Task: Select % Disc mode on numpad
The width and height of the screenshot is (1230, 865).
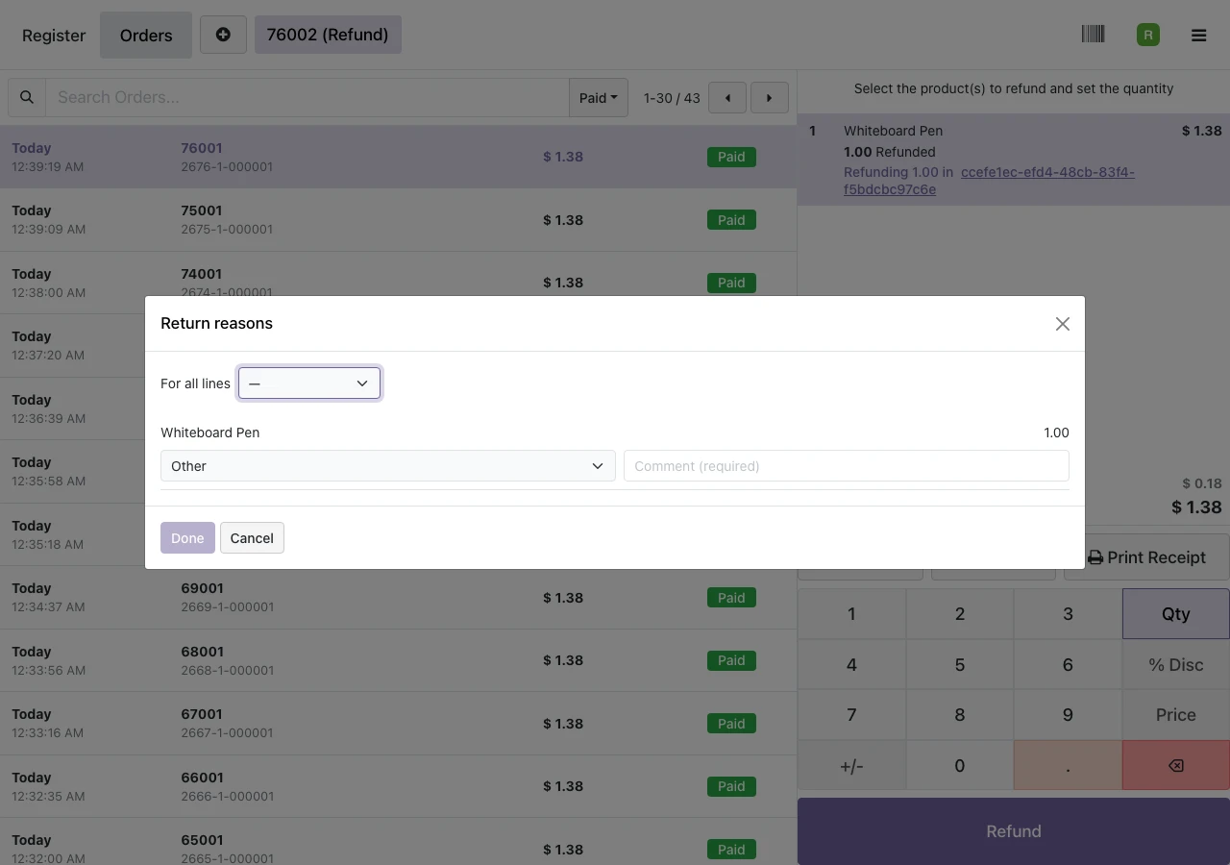Action: pyautogui.click(x=1176, y=664)
